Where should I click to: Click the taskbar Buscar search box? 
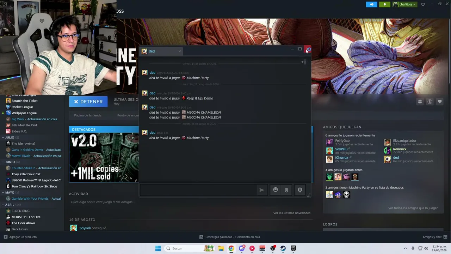190,248
